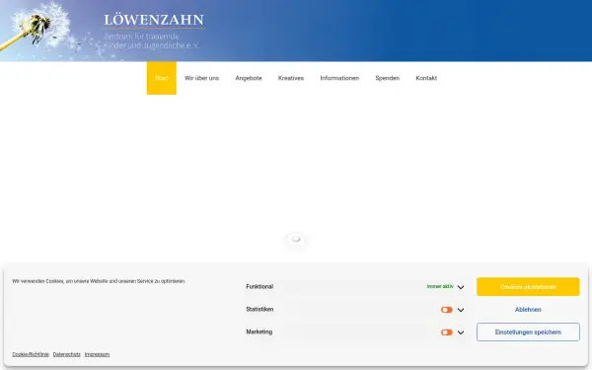The width and height of the screenshot is (592, 370).
Task: Click Ablehnen to reject cookies
Action: [528, 310]
